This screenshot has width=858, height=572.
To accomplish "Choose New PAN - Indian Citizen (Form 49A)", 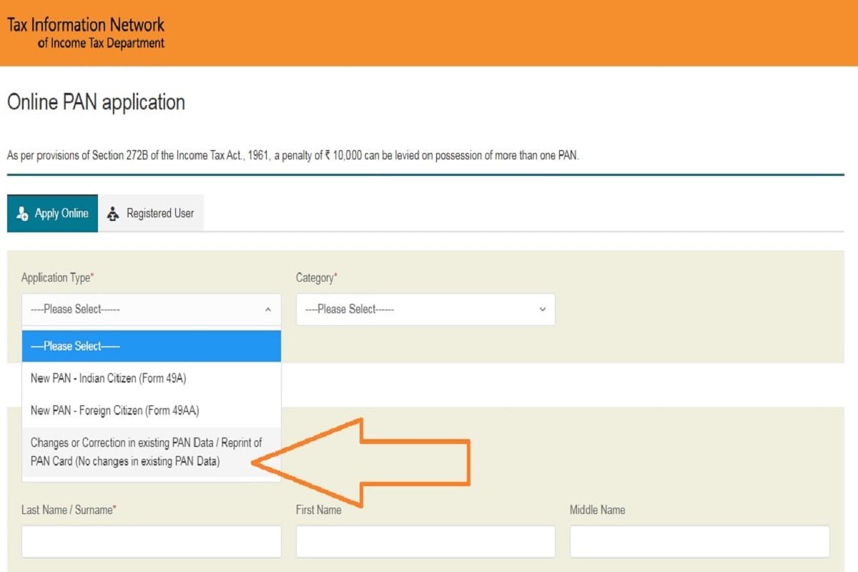I will click(152, 378).
